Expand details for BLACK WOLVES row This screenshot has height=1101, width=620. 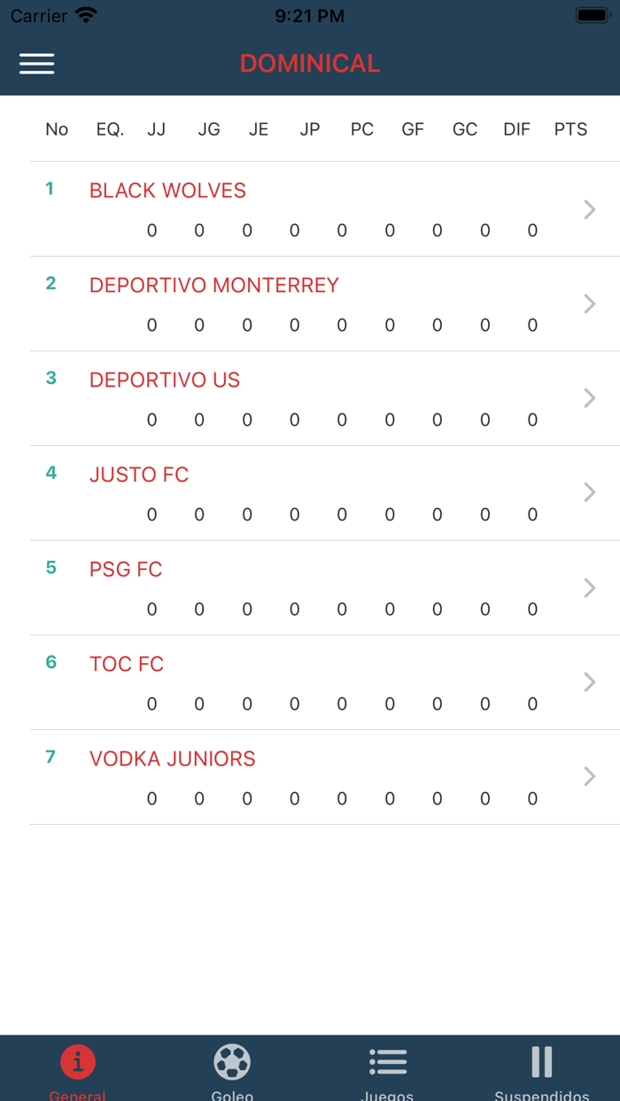[x=588, y=210]
